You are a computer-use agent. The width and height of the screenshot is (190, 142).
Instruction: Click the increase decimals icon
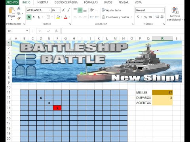tap(157, 17)
